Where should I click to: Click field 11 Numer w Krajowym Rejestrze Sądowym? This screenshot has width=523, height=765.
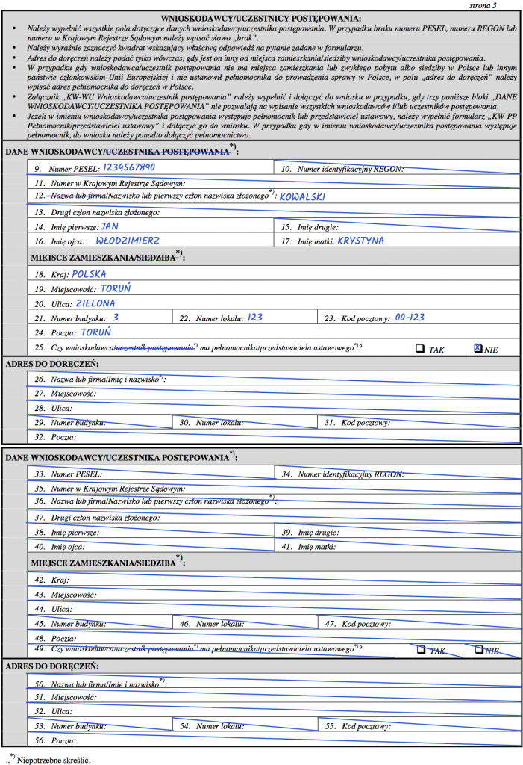[274, 182]
